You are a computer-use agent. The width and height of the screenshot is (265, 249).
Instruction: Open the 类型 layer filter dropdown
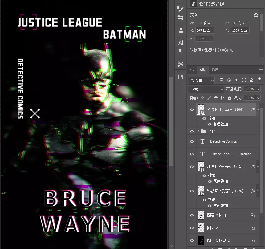coord(202,81)
